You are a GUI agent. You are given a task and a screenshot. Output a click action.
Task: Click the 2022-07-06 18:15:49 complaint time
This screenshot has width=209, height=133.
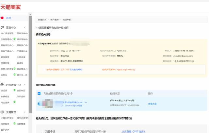(70, 51)
